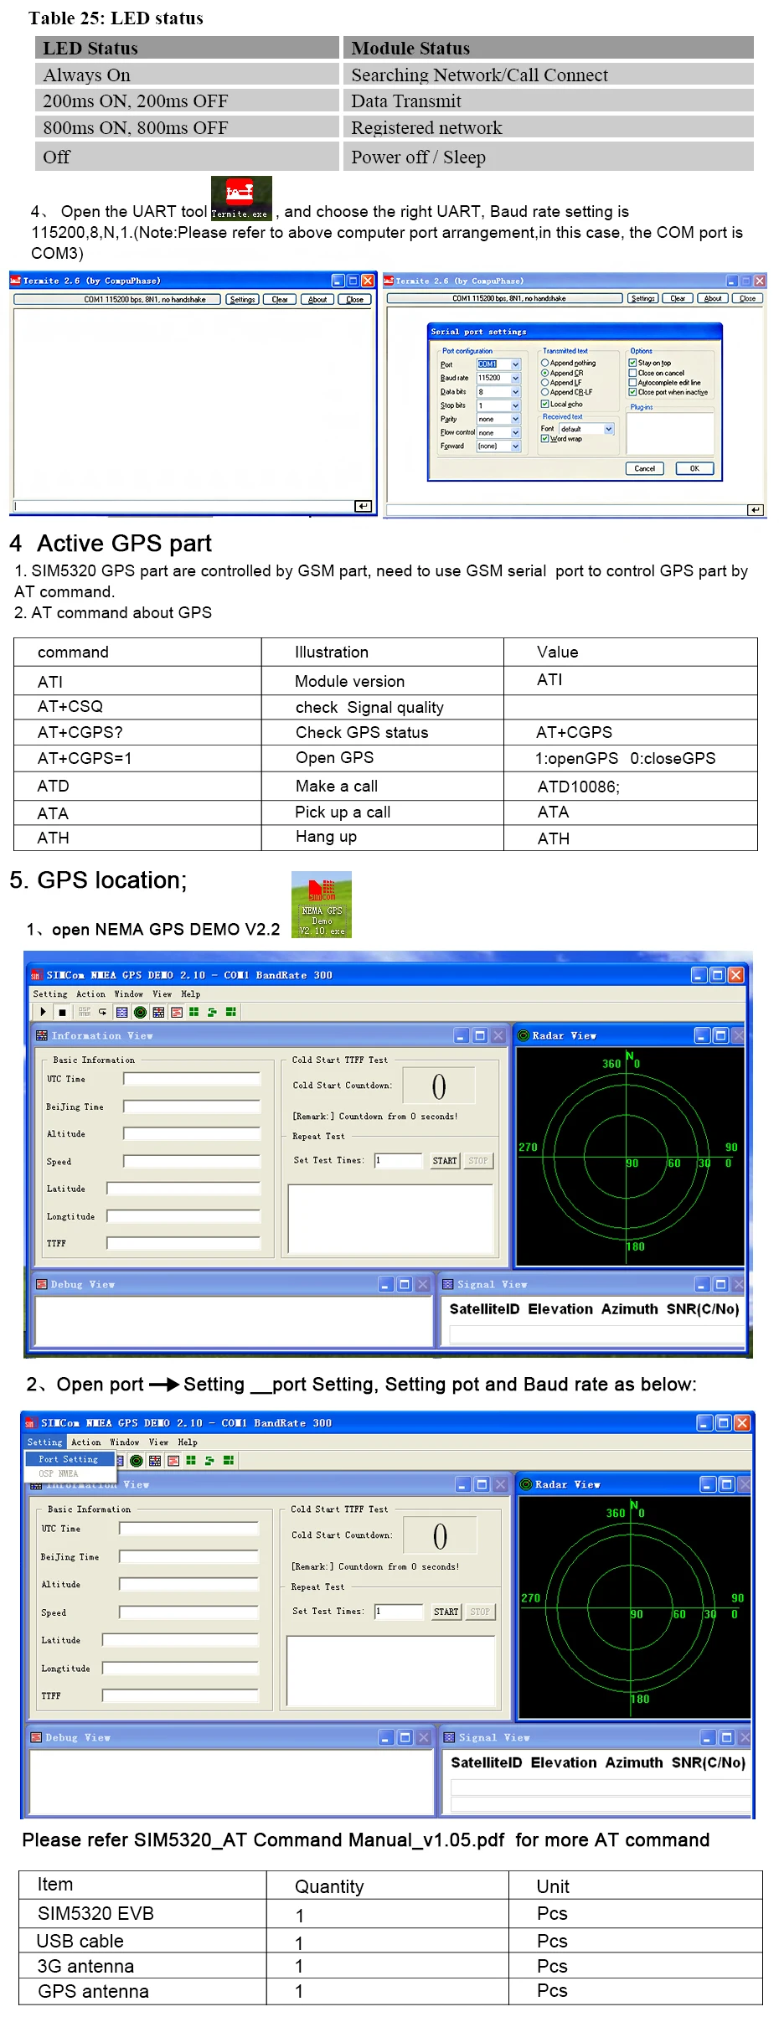Uncheck the Stay on top option

(633, 363)
